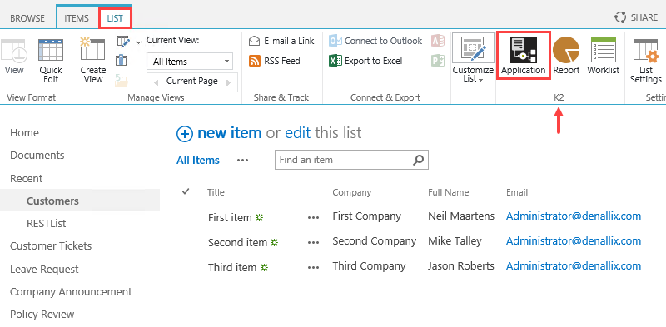Open the K2 Worklist icon
Viewport: 666px width, 327px height.
click(603, 50)
